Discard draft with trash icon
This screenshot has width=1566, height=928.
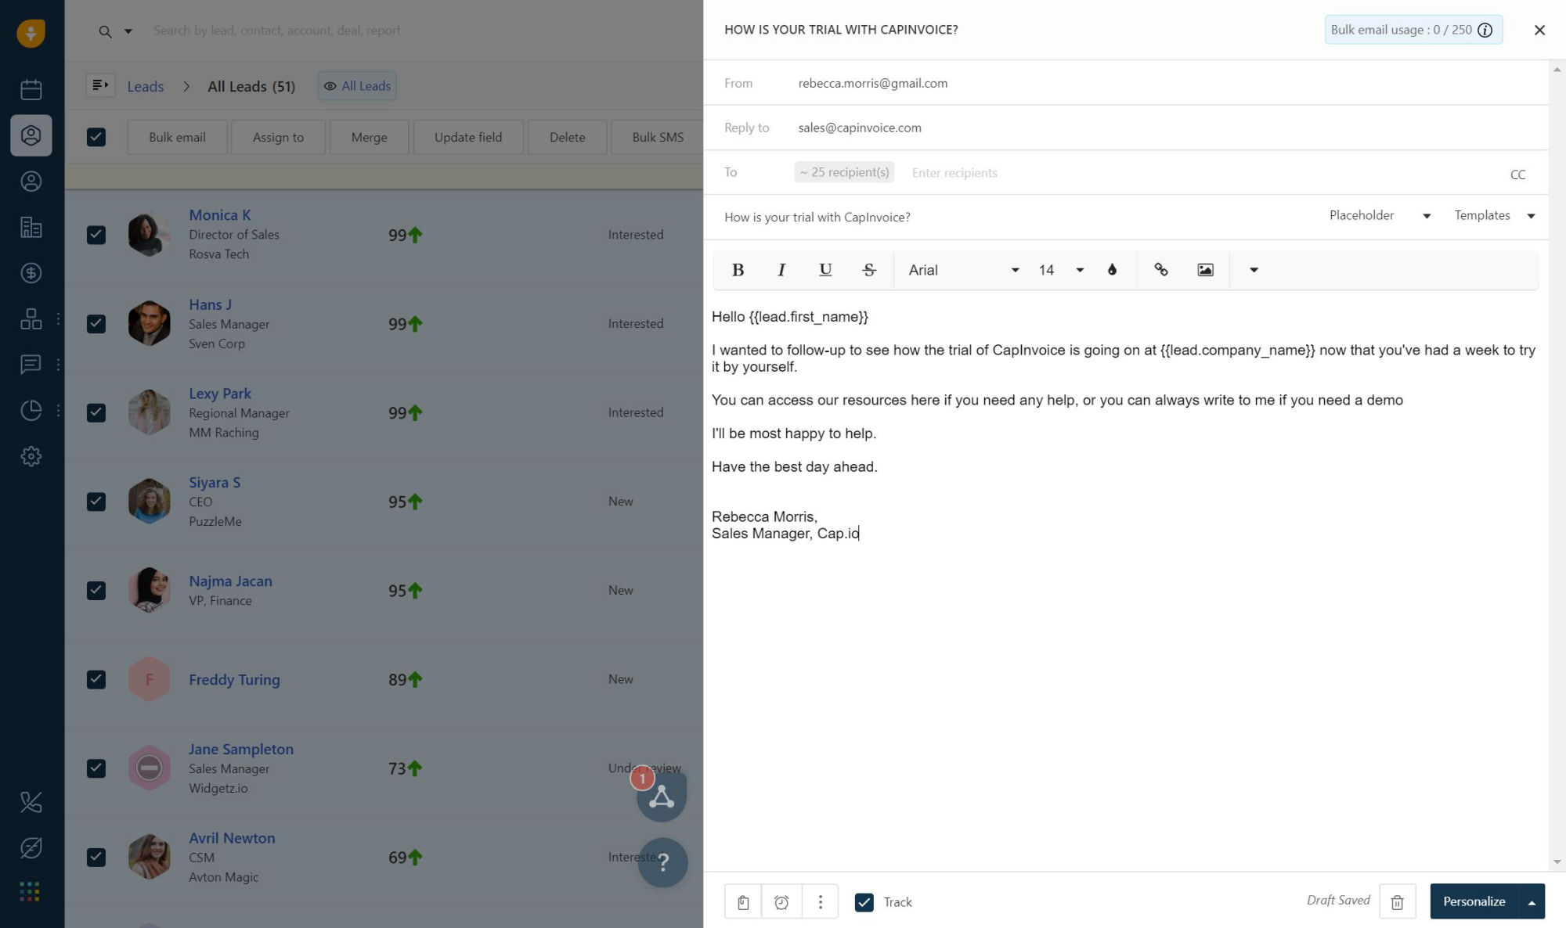click(1397, 902)
